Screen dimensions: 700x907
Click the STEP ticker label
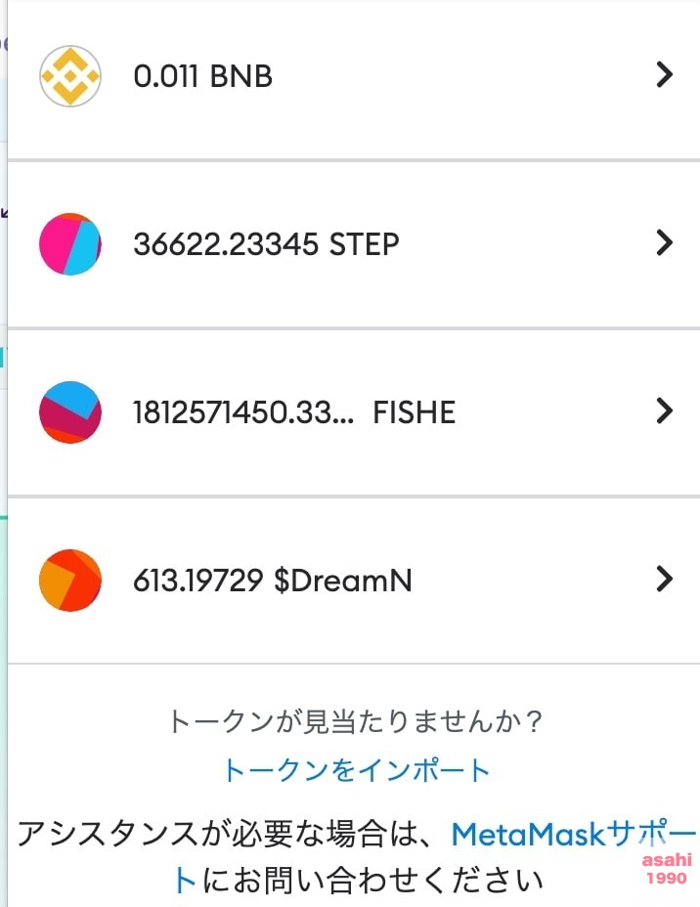364,244
